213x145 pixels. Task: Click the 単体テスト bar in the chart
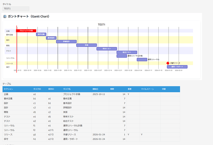point(106,49)
